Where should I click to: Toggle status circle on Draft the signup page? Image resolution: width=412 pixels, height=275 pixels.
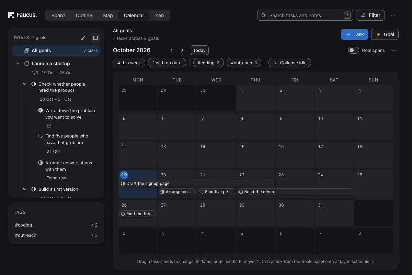point(123,184)
